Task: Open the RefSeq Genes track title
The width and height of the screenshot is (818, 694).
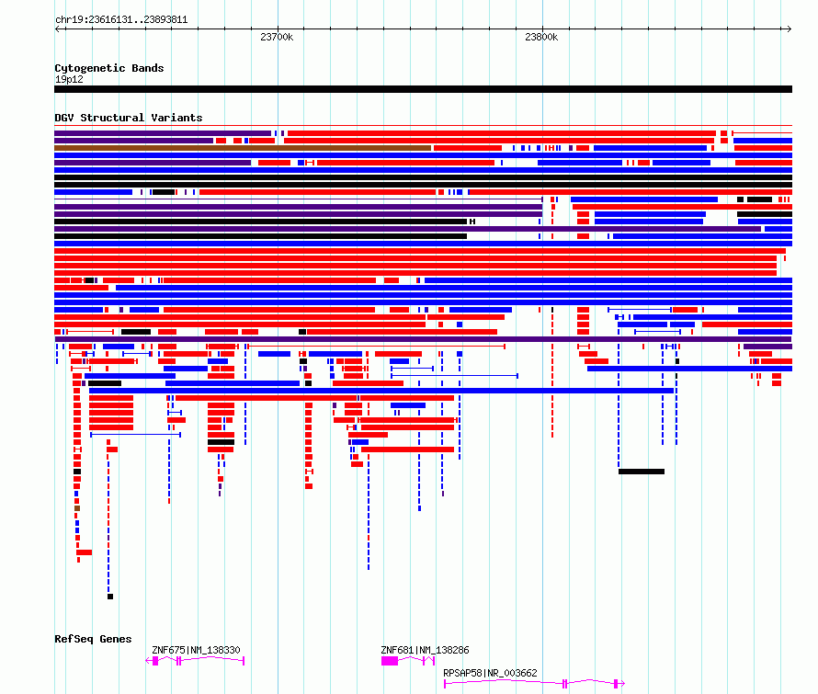Action: tap(93, 639)
